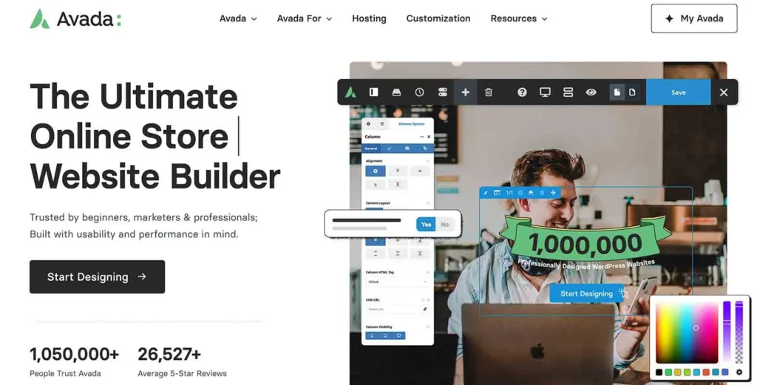The width and height of the screenshot is (757, 385).
Task: Expand the Resources dropdown menu
Action: (x=518, y=18)
